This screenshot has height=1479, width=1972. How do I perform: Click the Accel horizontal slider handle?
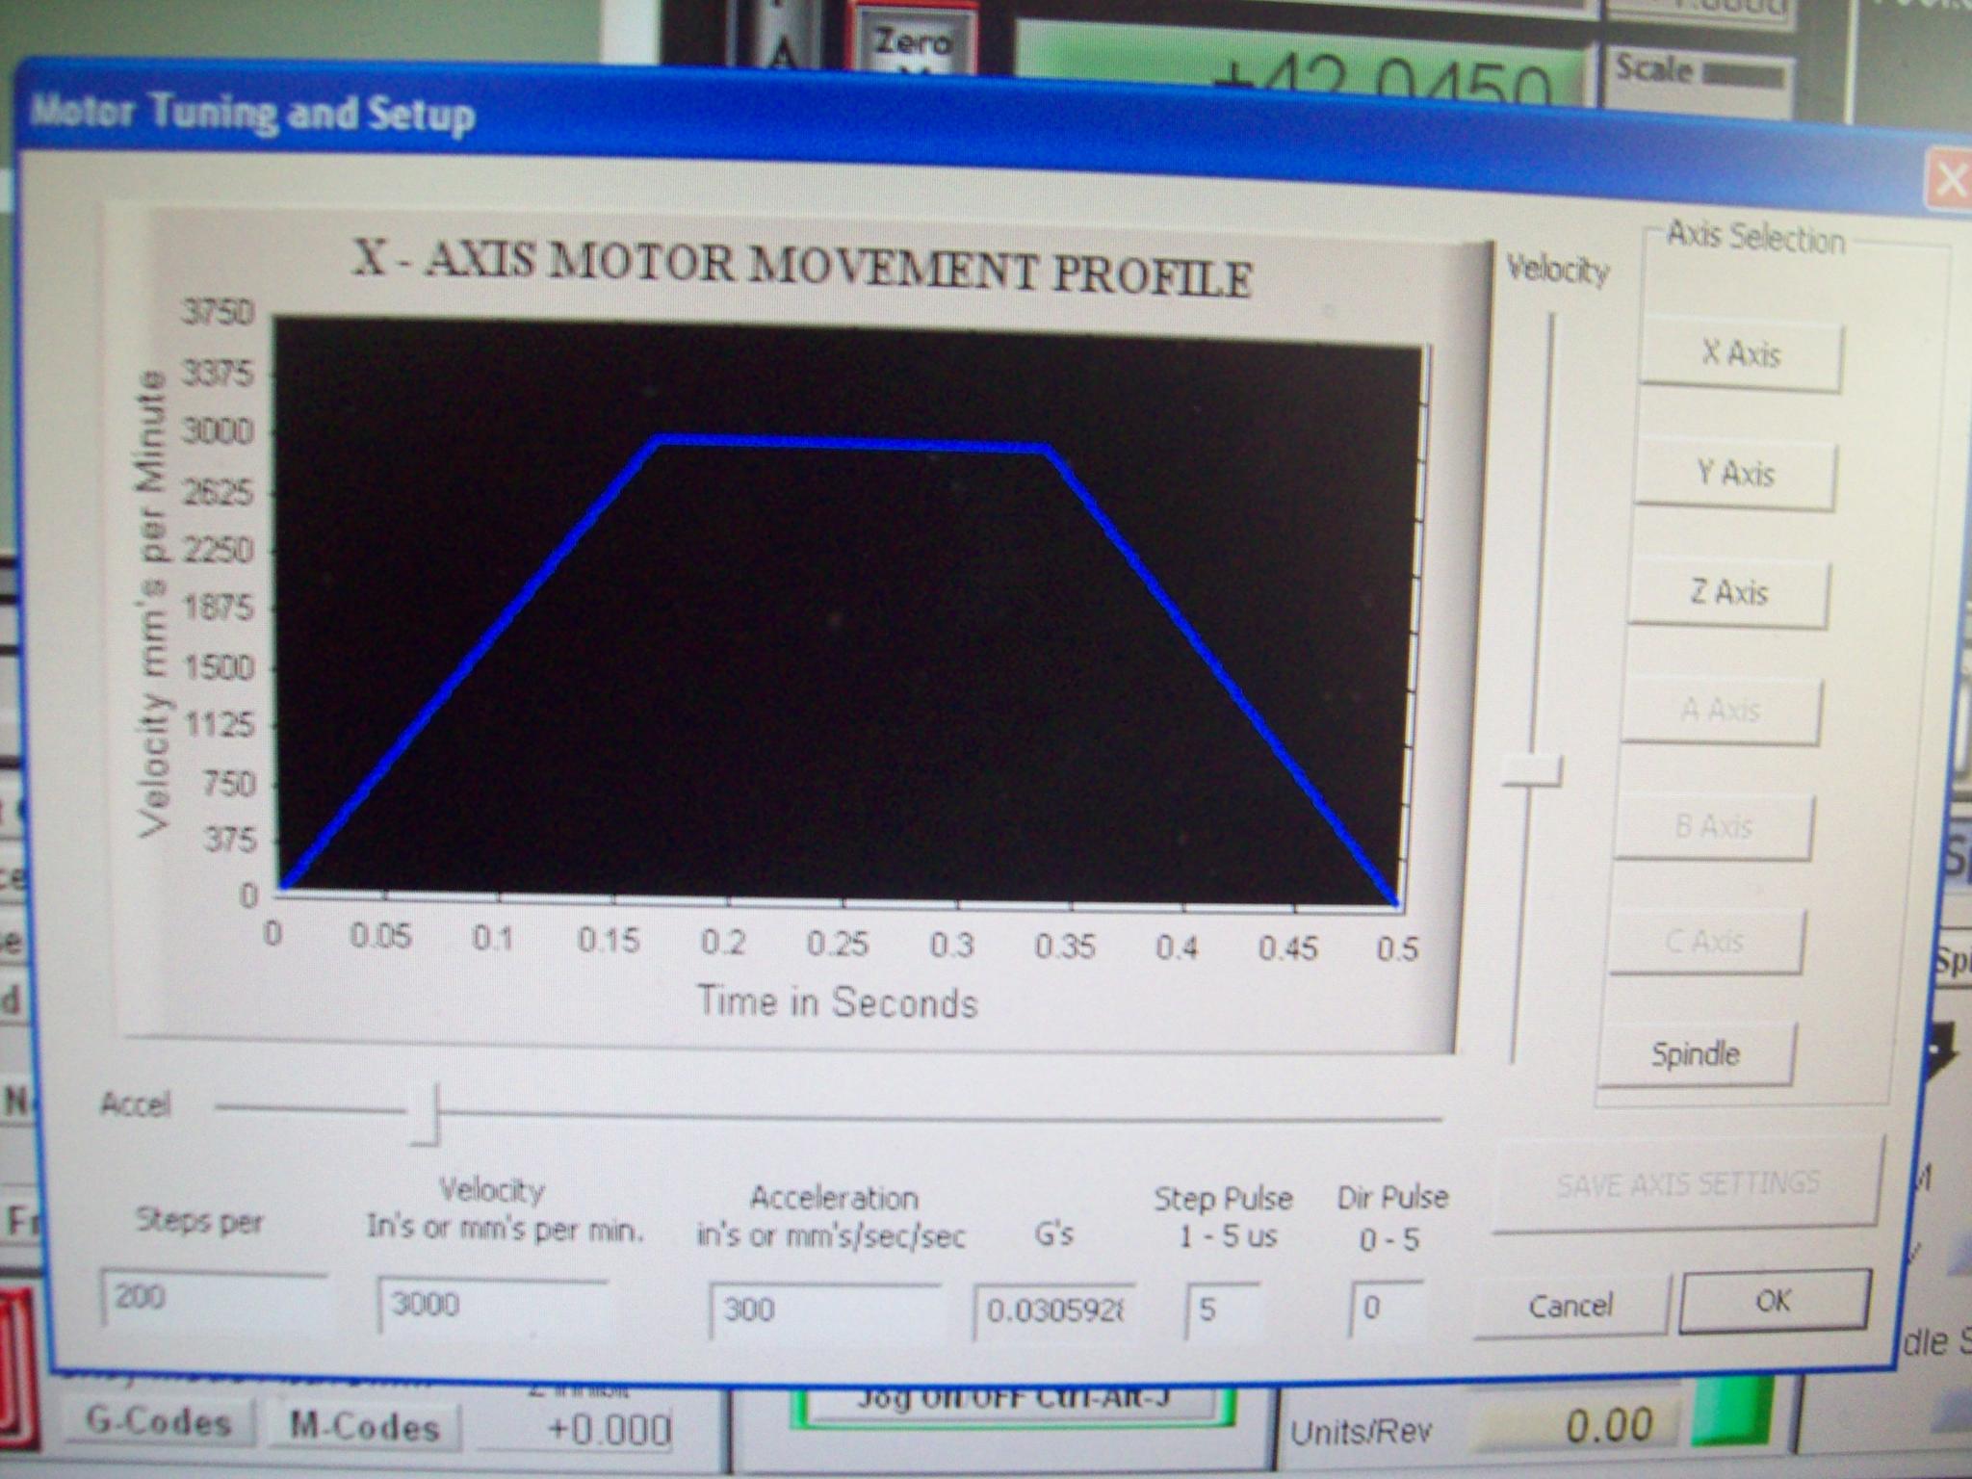(425, 1114)
